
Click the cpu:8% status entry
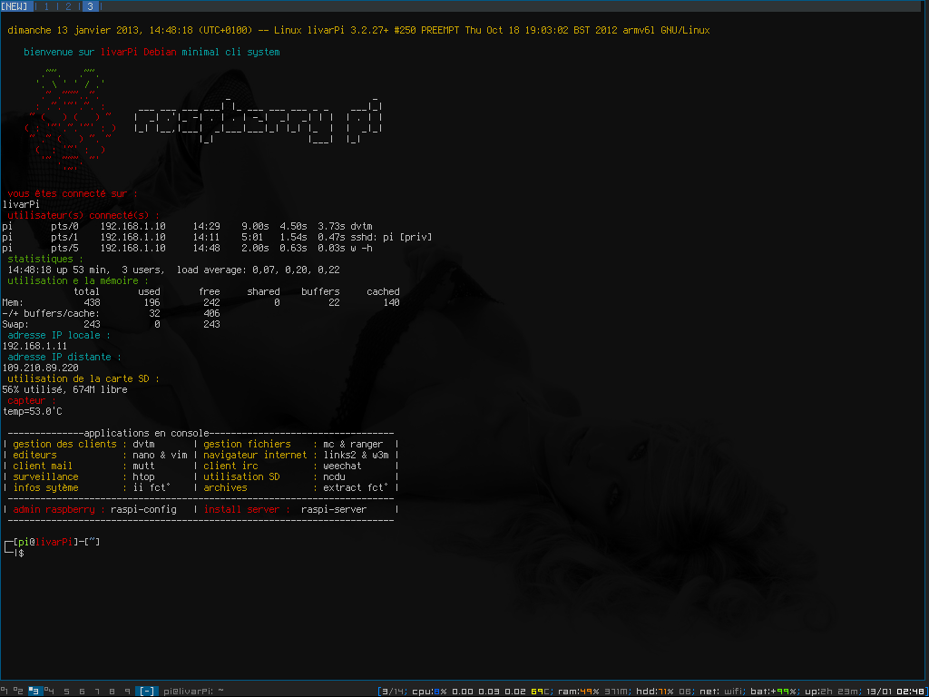(427, 691)
